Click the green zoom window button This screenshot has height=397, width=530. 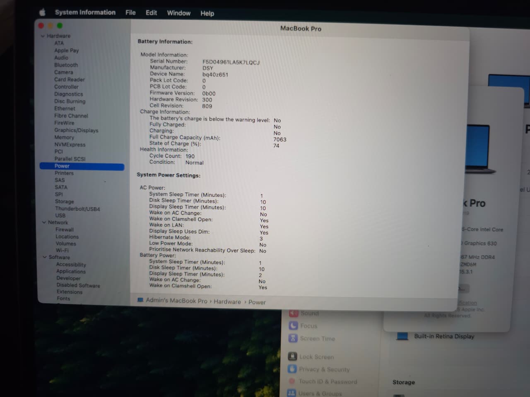point(60,26)
